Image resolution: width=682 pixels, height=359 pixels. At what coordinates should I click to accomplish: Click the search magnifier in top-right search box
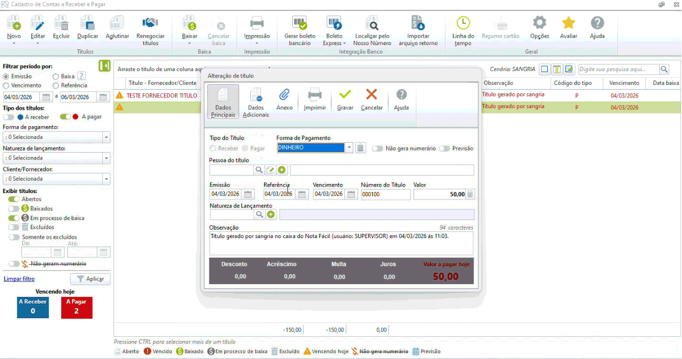tap(664, 69)
